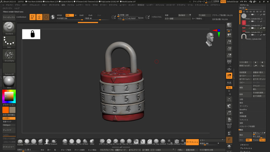Open the ファイル menu
The width and height of the screenshot is (270, 152).
(x=71, y=5)
